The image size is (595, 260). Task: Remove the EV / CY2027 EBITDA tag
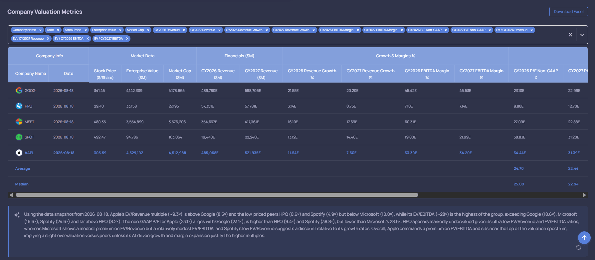click(127, 39)
